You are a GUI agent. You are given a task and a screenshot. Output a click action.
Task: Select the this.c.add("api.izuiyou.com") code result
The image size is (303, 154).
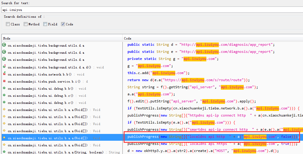pos(158,73)
